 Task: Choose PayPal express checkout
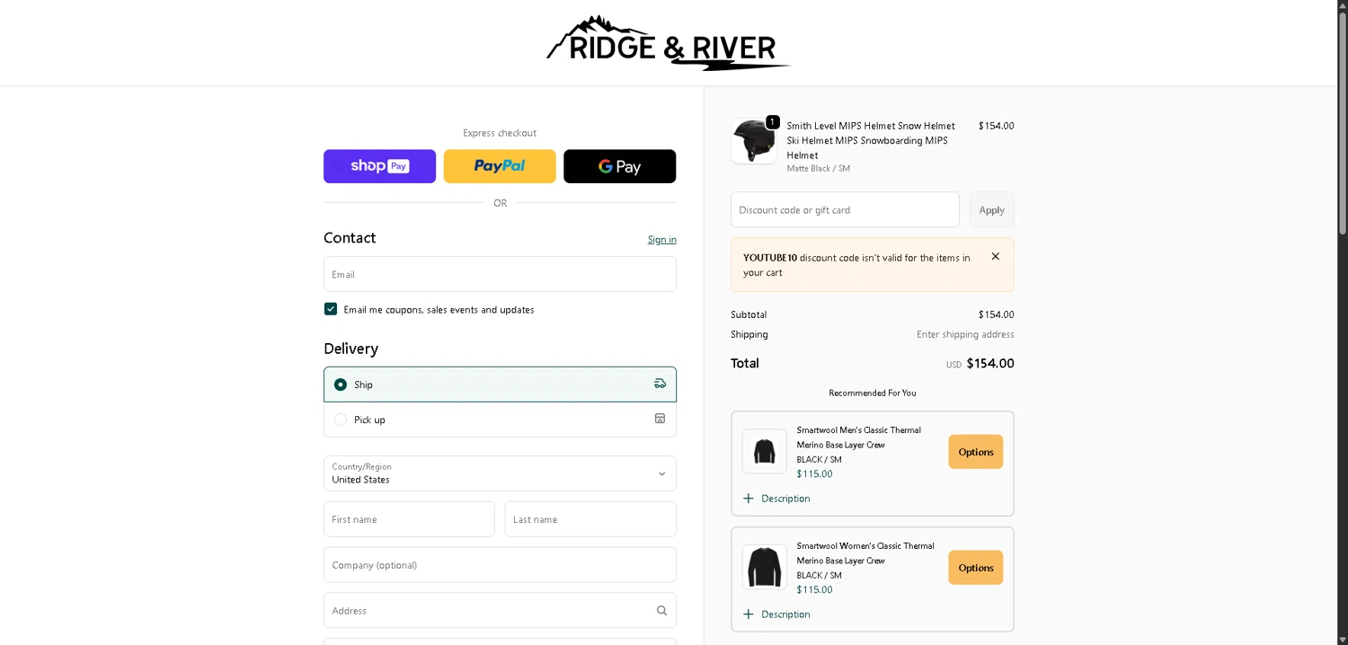(x=500, y=166)
